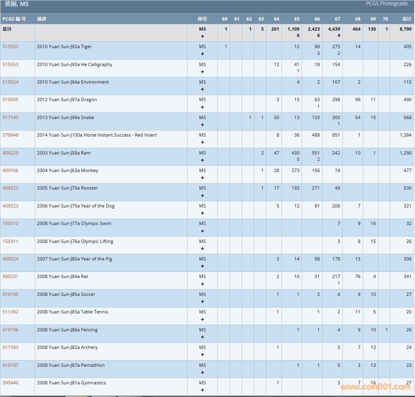The width and height of the screenshot is (415, 397).
Task: Expand plus row for 2008 Rat
Action: click(202, 284)
